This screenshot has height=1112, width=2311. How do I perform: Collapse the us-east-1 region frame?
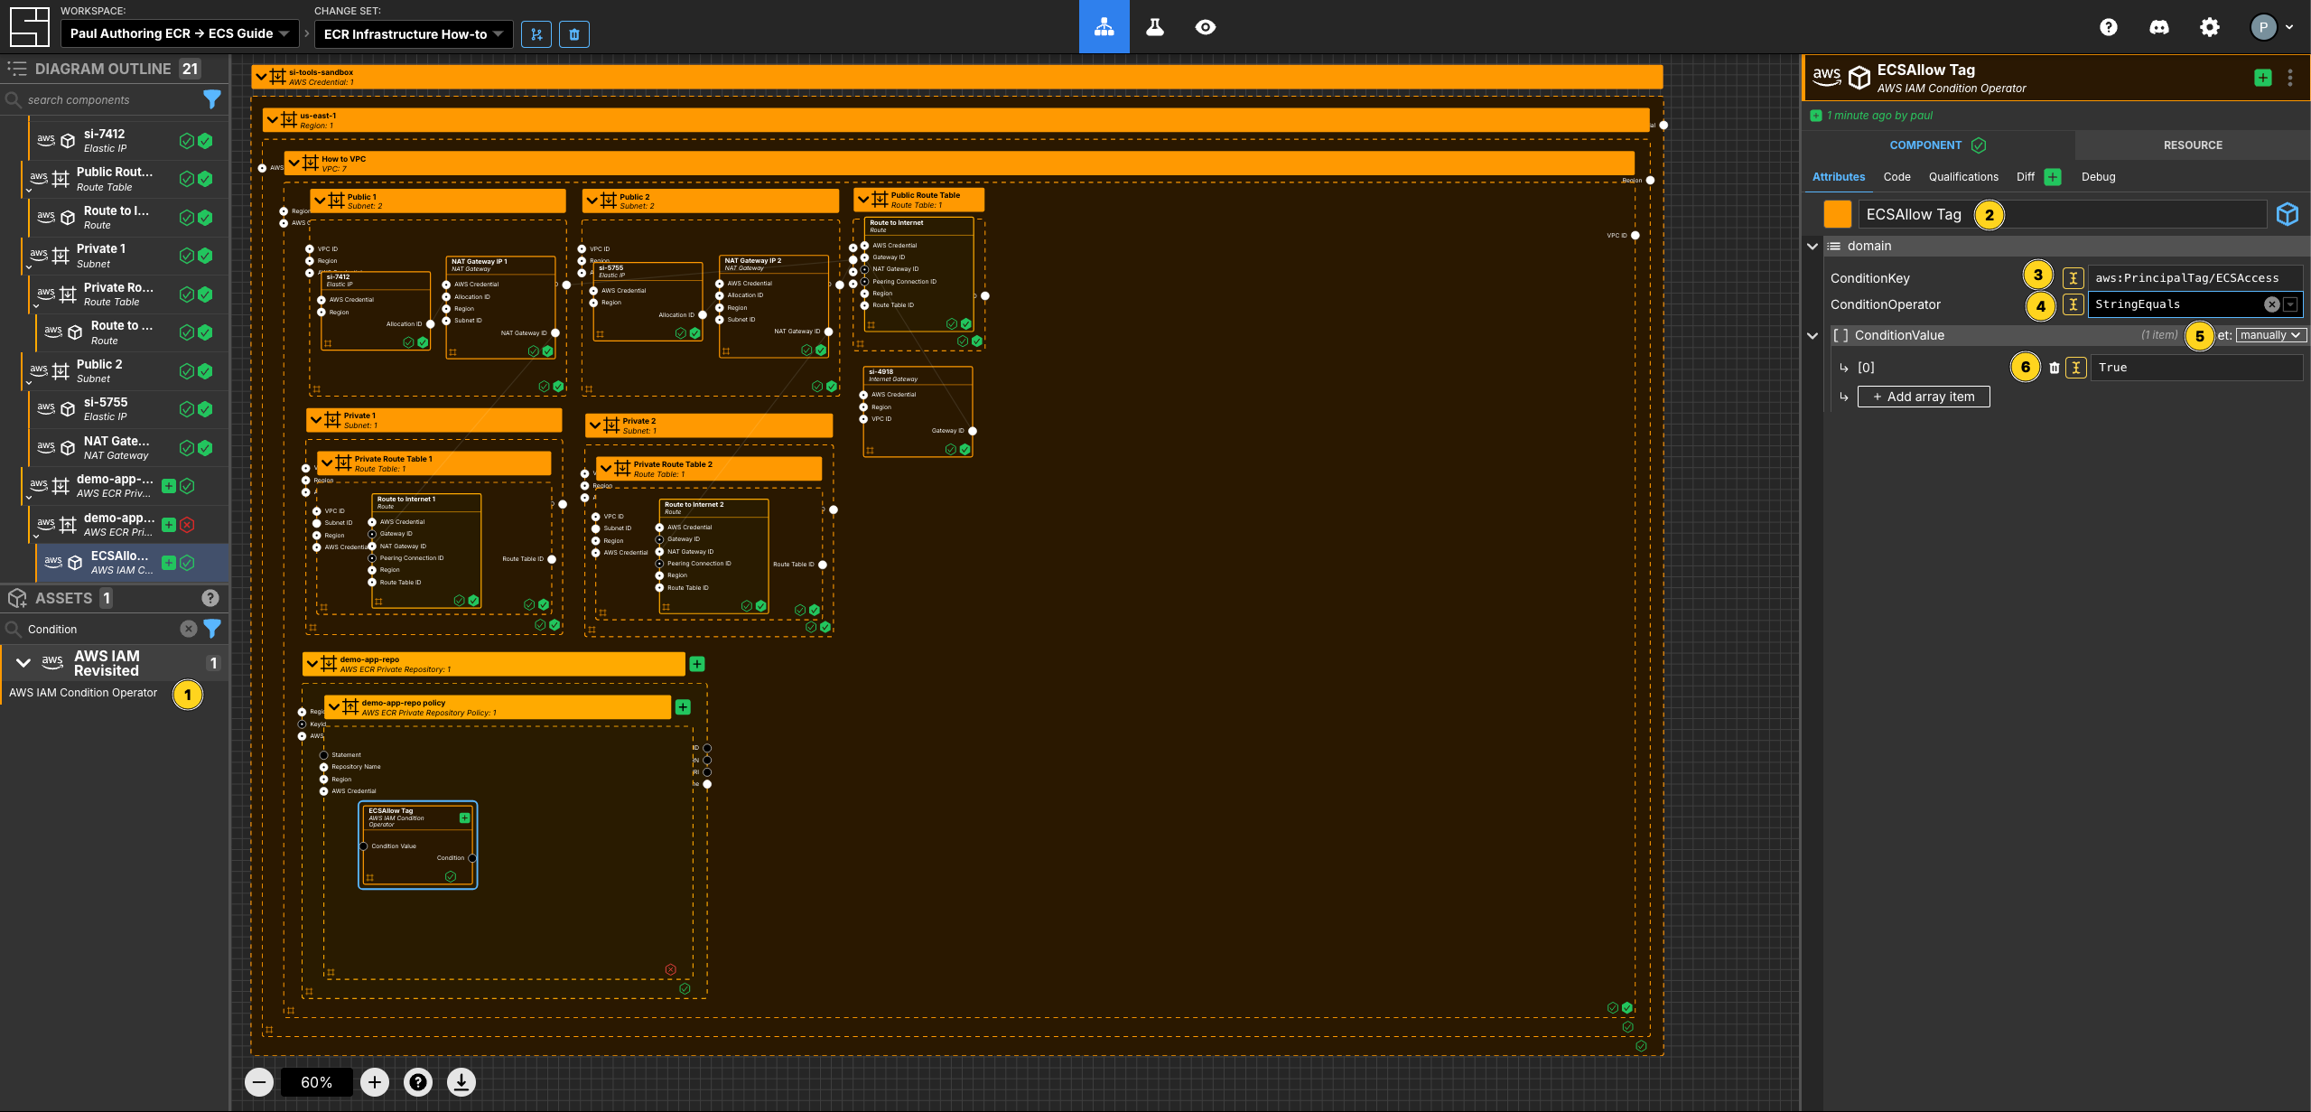[272, 120]
